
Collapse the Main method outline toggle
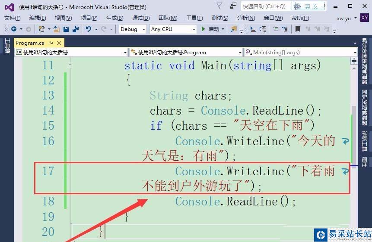pyautogui.click(x=70, y=65)
